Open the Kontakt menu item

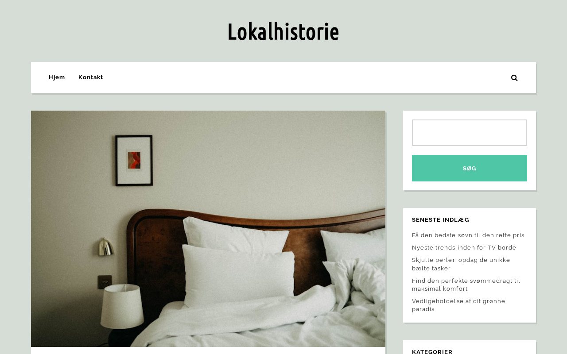point(91,77)
